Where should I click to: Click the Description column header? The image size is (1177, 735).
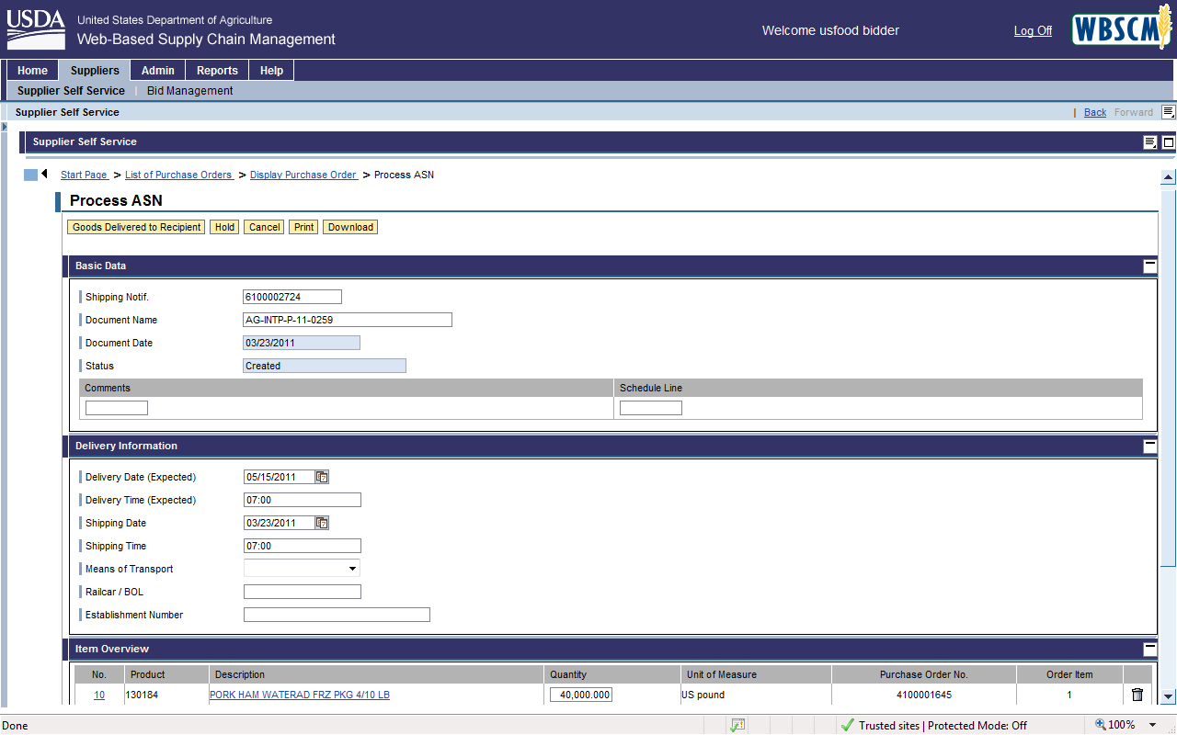[x=376, y=674]
